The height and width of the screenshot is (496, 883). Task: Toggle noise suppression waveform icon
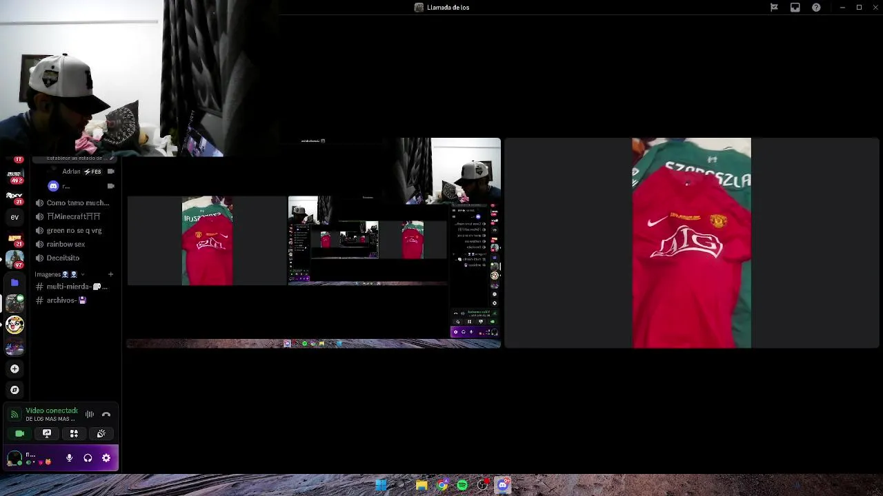[90, 415]
